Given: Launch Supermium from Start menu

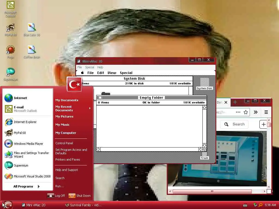Looking at the screenshot, I should 28,165.
